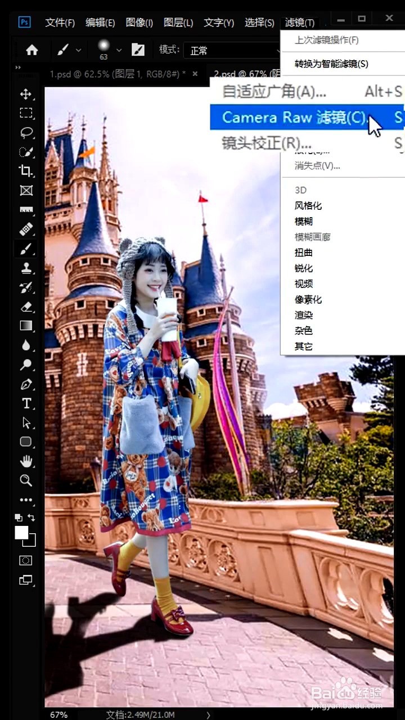Screen dimensions: 405x720
Task: Toggle Quick Mask mode
Action: pyautogui.click(x=26, y=560)
